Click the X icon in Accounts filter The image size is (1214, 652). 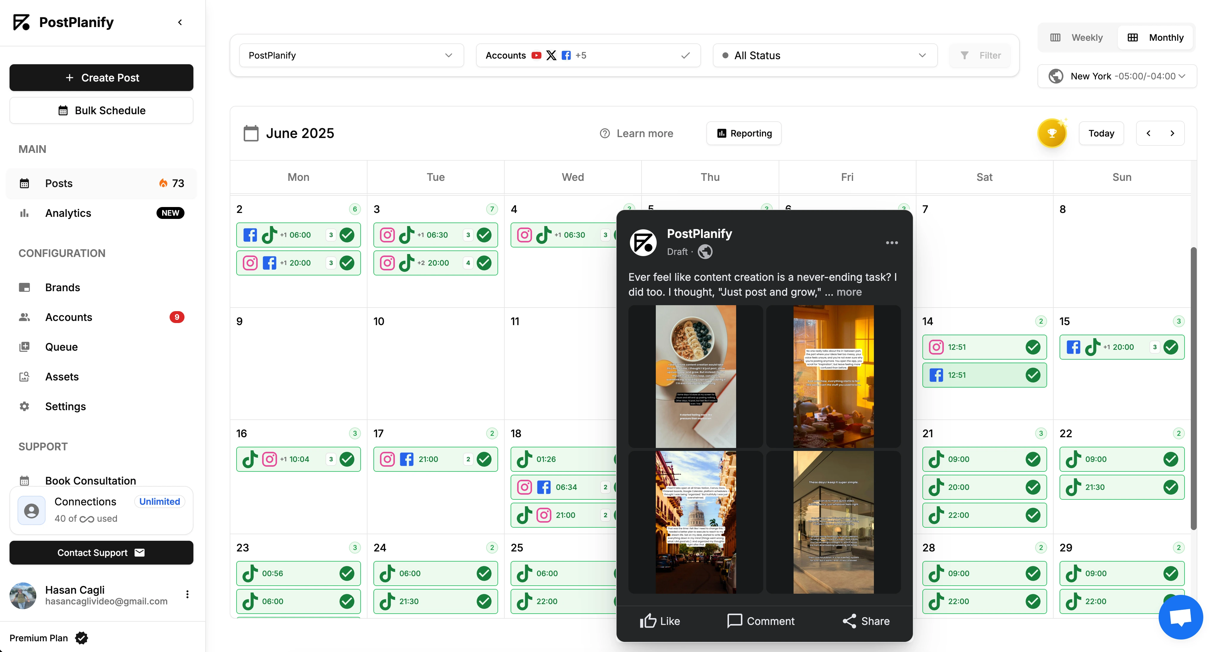tap(551, 55)
